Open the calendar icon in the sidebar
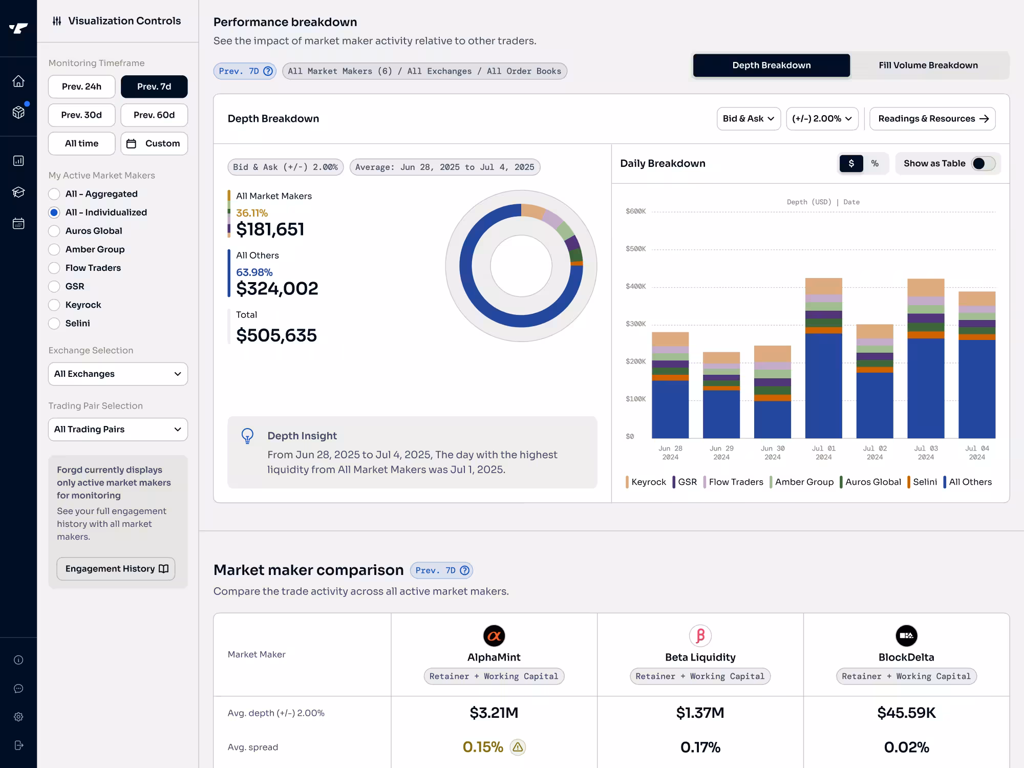The width and height of the screenshot is (1024, 768). coord(18,223)
